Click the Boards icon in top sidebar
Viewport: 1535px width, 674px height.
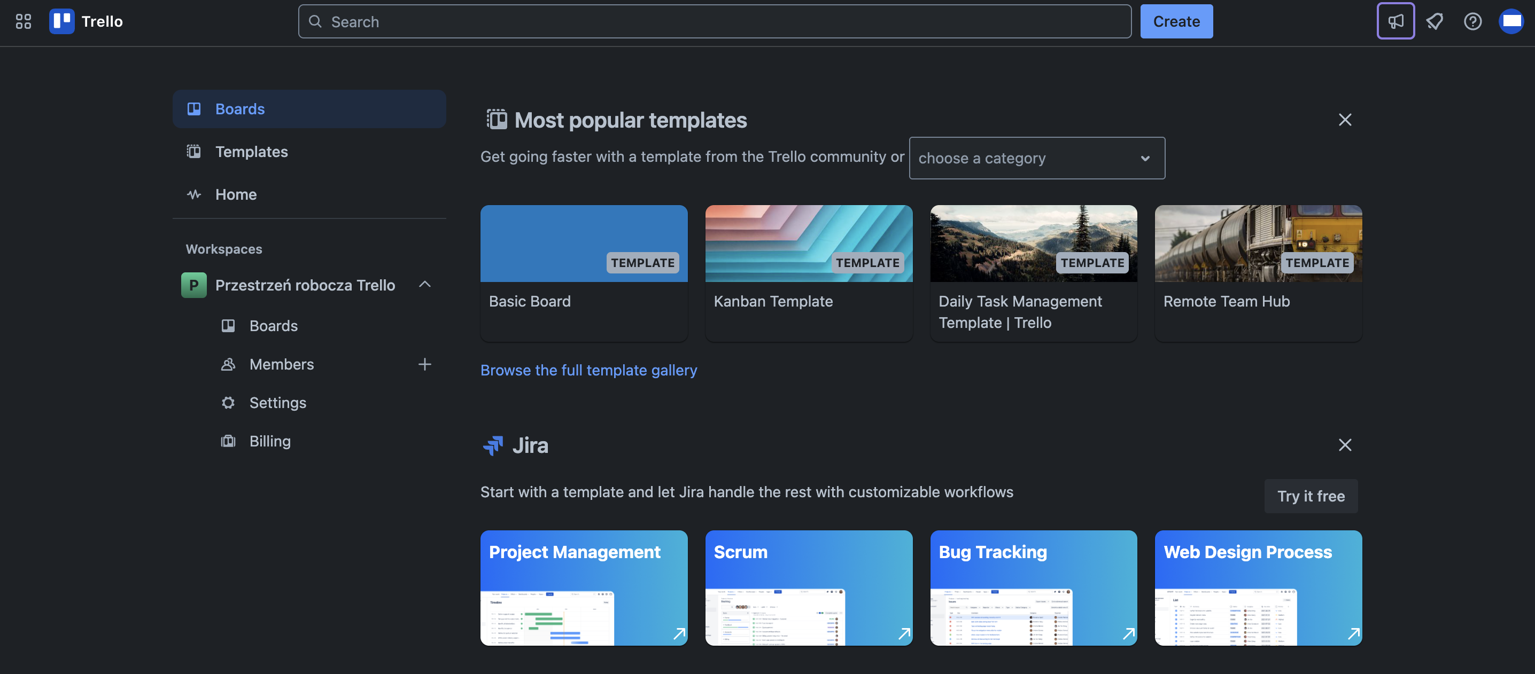pos(193,109)
